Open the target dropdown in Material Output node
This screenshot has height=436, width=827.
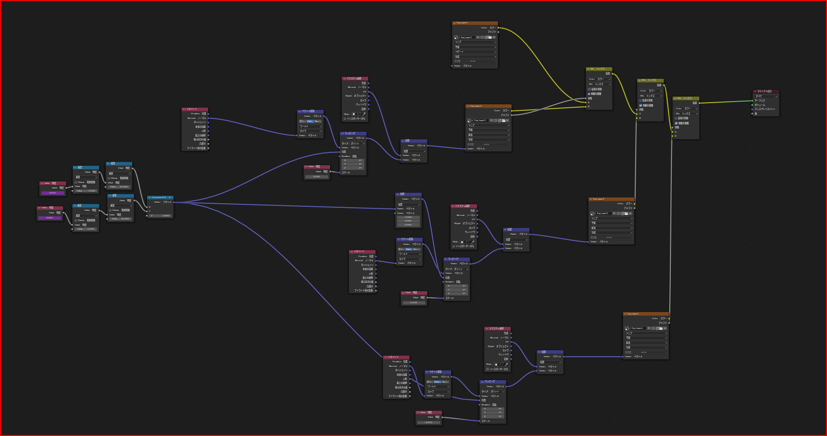766,96
